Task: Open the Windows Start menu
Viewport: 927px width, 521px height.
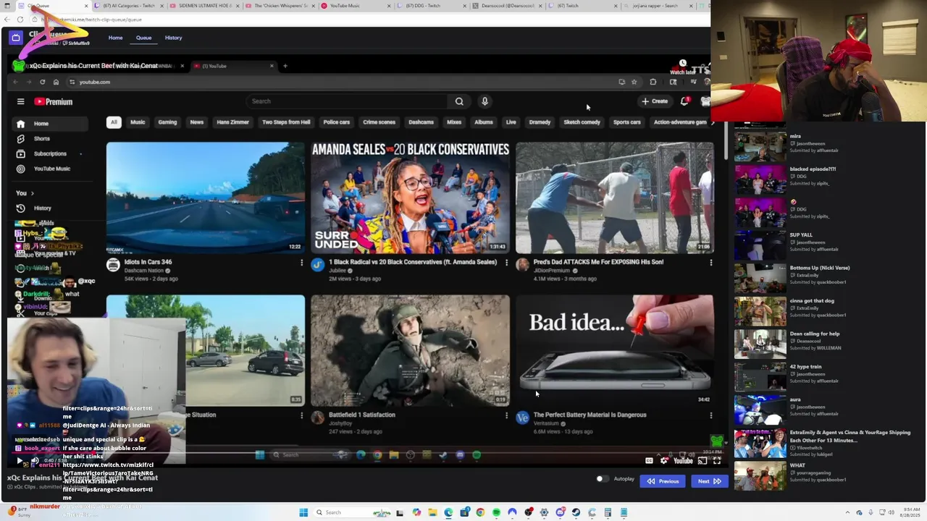Action: click(303, 512)
